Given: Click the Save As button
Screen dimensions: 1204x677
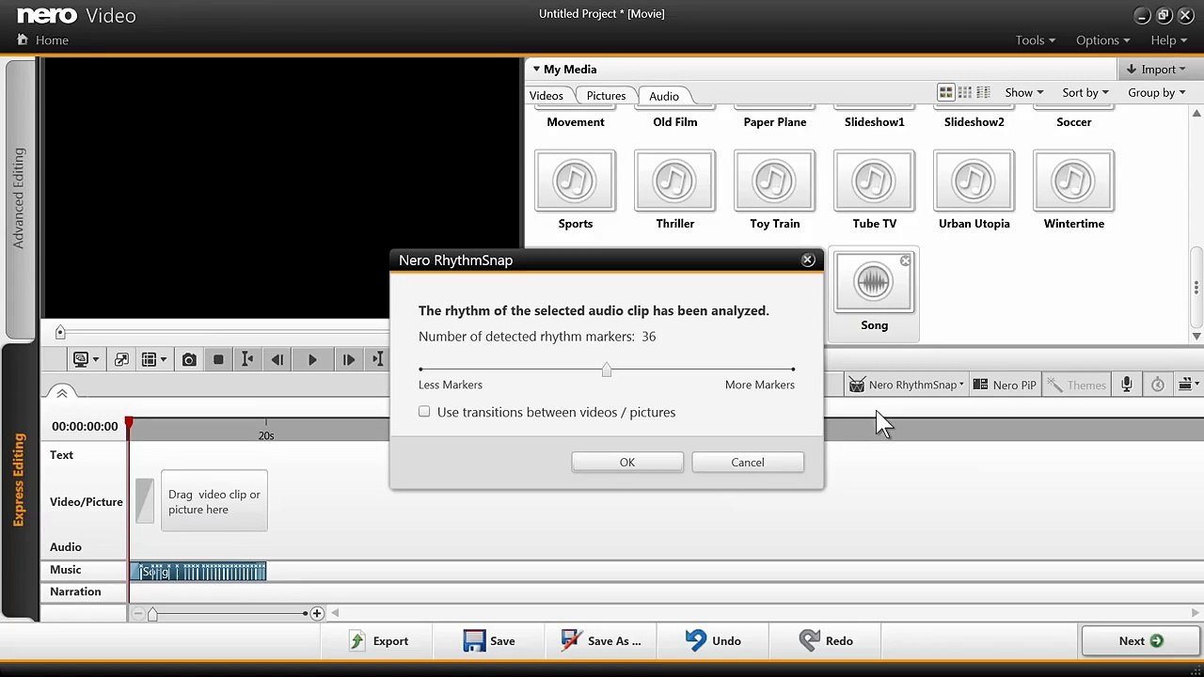Looking at the screenshot, I should pos(601,641).
